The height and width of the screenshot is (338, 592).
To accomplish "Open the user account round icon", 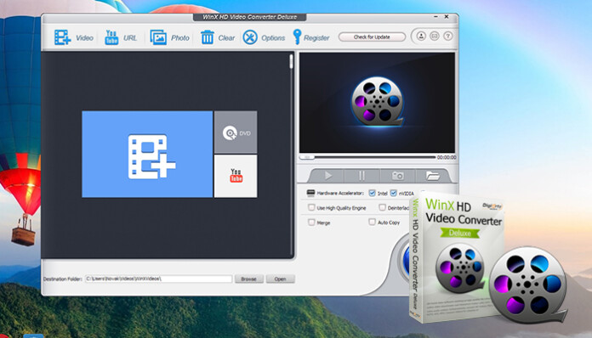I will point(421,37).
